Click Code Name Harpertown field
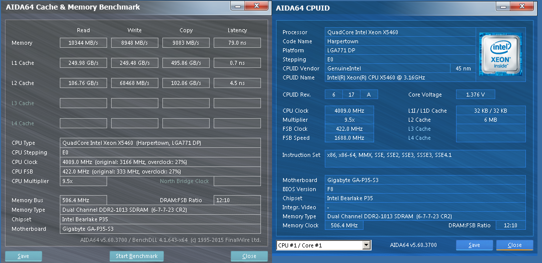The image size is (542, 263). pos(400,41)
